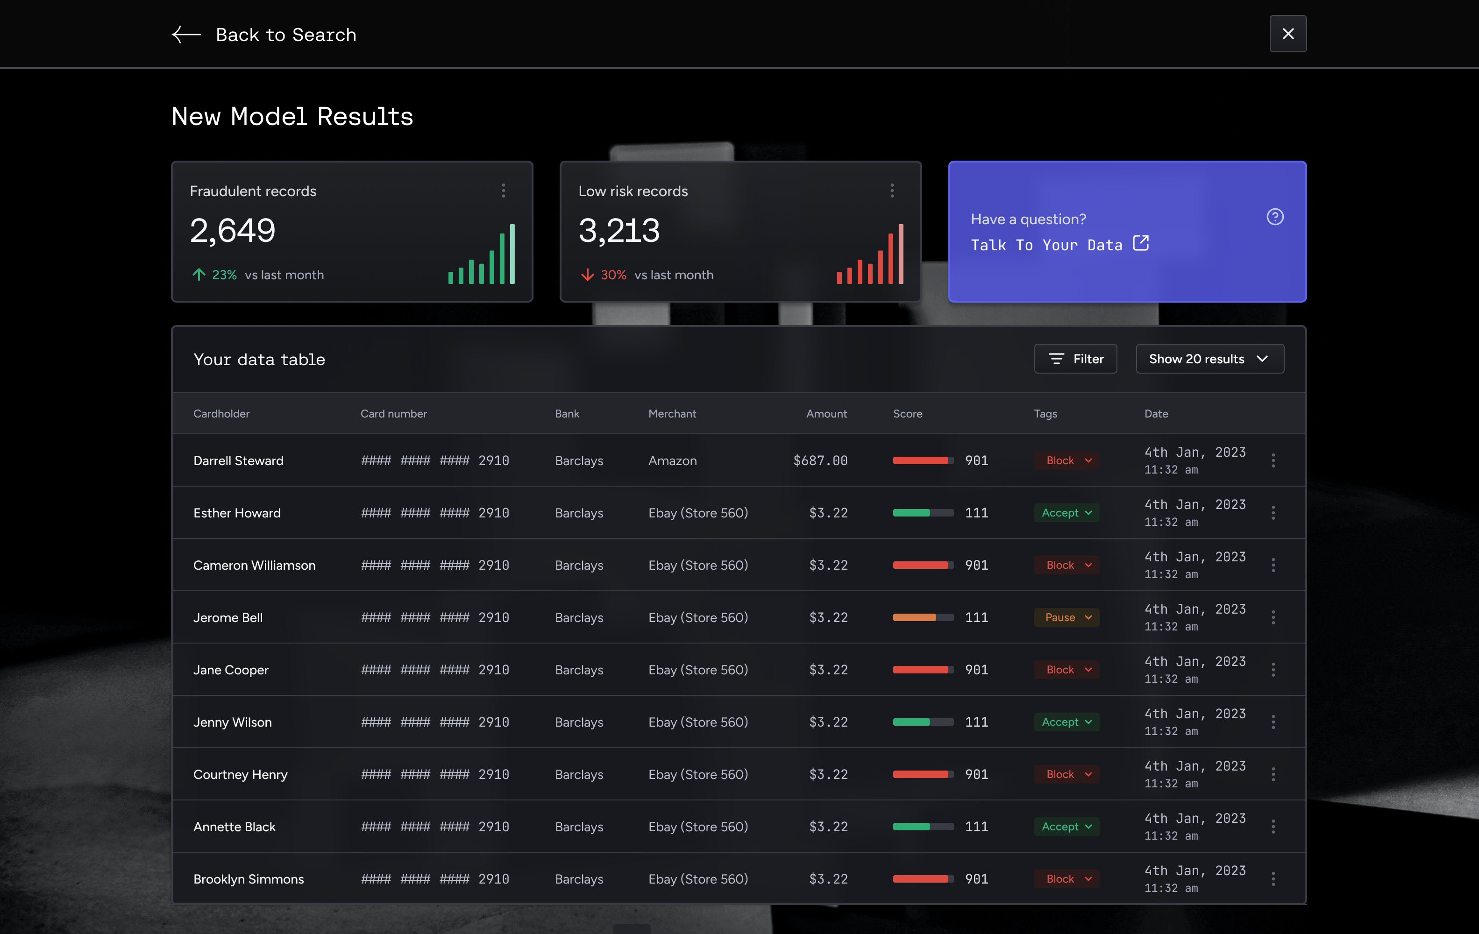Expand Block tag for Brooklyn Simmons
Screen dimensions: 1479x934
[1067, 879]
